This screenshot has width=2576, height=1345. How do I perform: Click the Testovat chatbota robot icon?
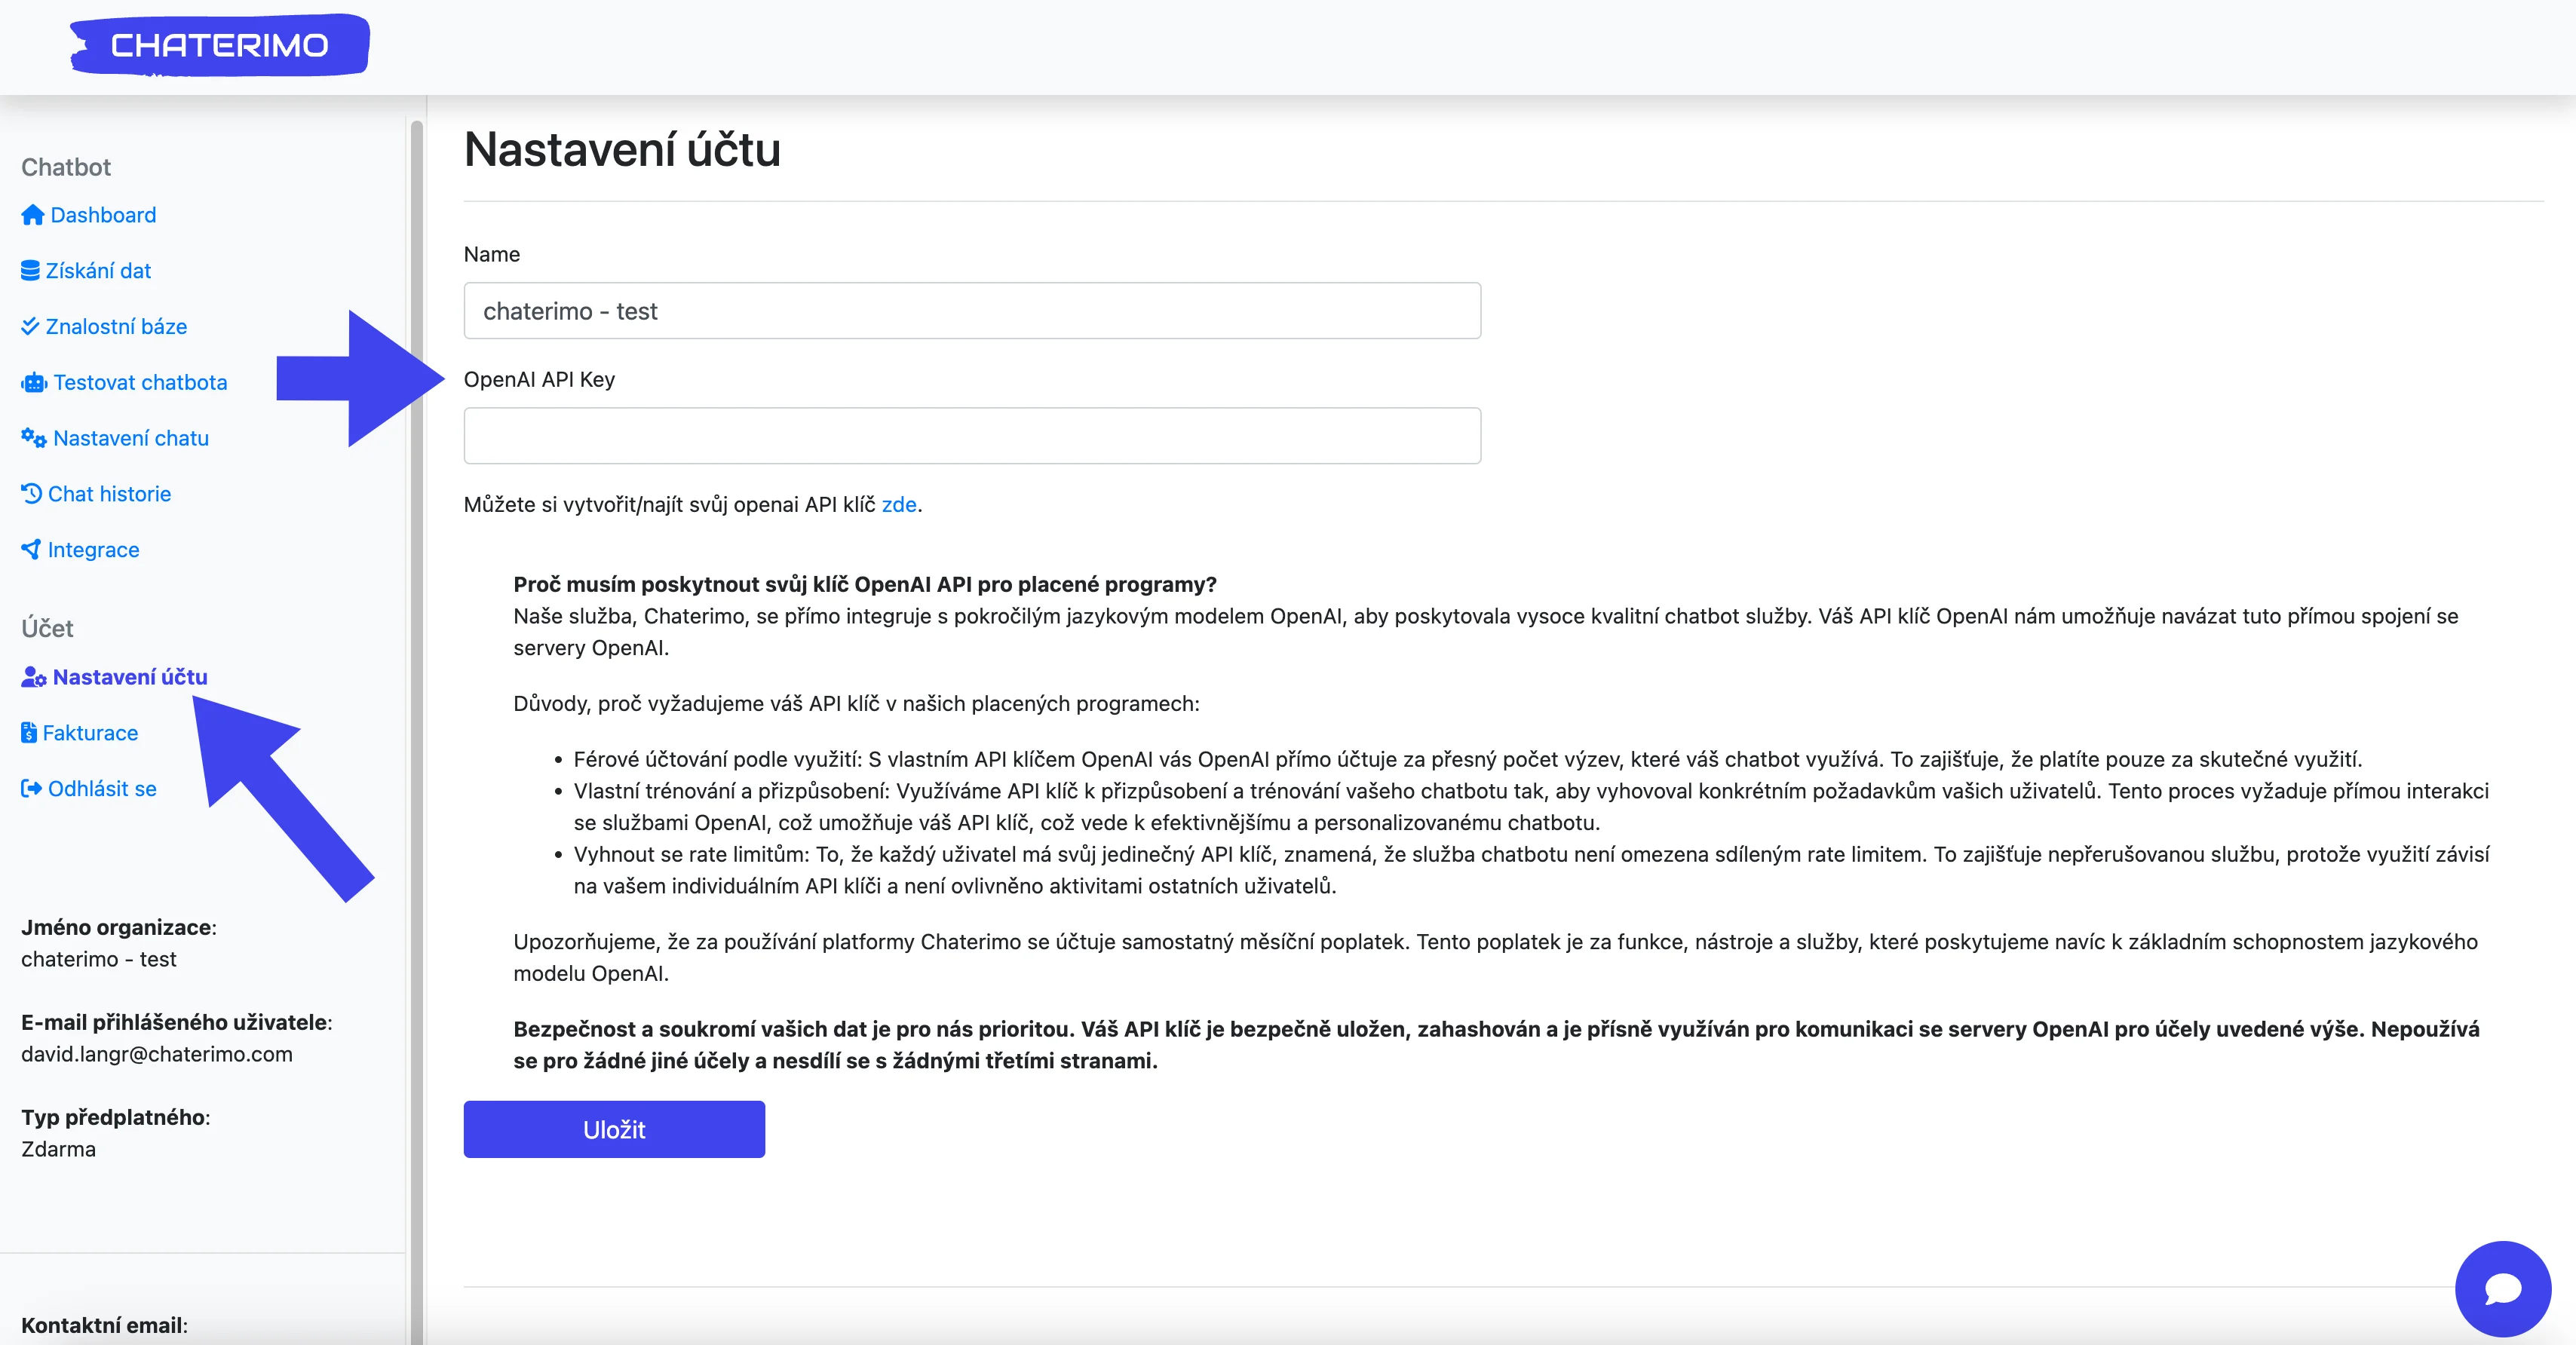click(34, 383)
